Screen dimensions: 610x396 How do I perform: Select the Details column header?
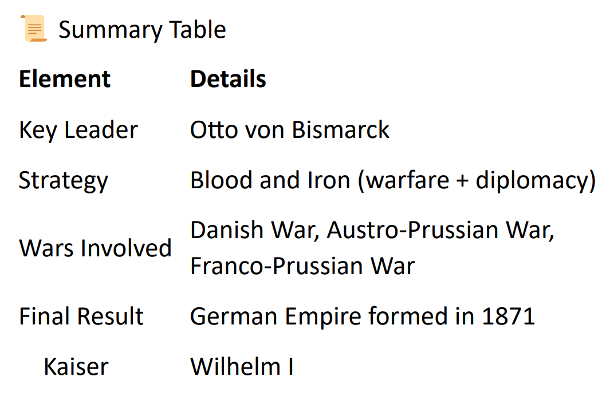228,79
